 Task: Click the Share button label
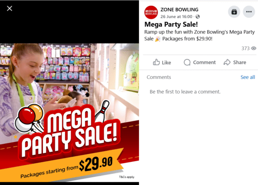pos(240,62)
